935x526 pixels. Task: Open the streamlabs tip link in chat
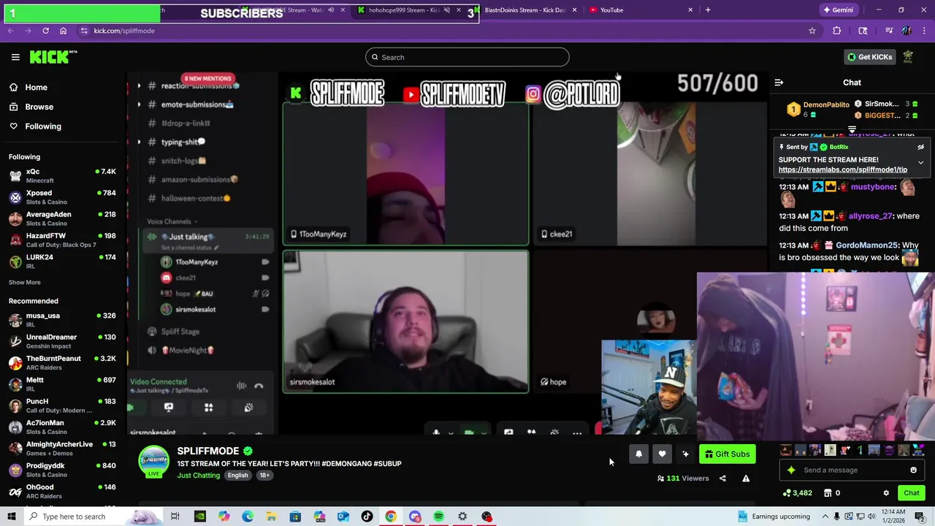click(x=842, y=169)
